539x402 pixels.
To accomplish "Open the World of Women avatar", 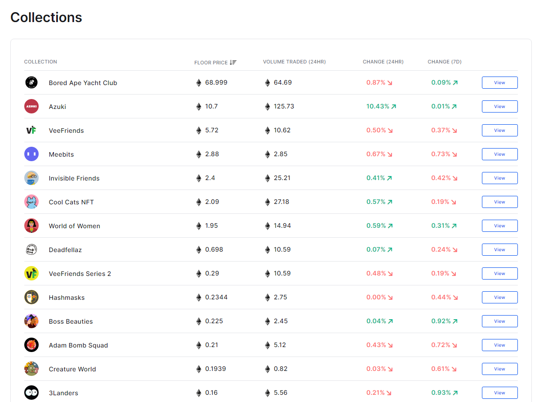I will point(31,226).
